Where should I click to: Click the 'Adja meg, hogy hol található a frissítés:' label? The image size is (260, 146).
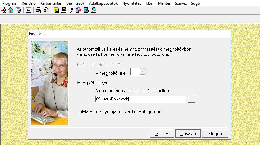pos(132,91)
